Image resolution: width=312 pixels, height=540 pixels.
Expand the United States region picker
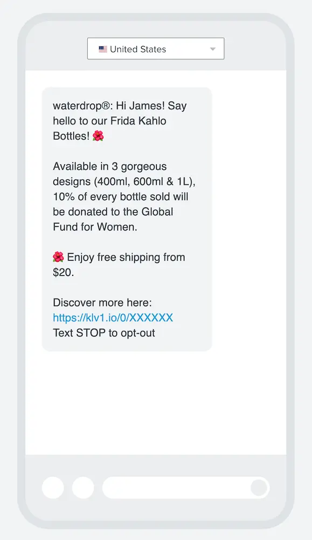[156, 48]
